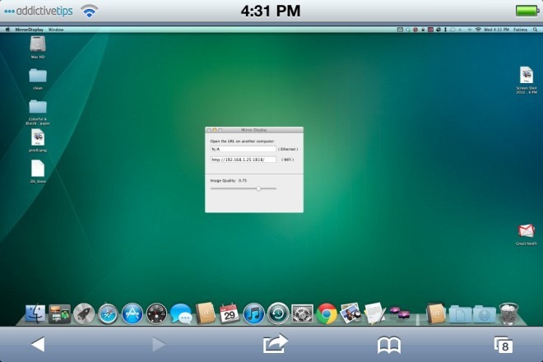Open the App Store in the Dock

point(132,313)
